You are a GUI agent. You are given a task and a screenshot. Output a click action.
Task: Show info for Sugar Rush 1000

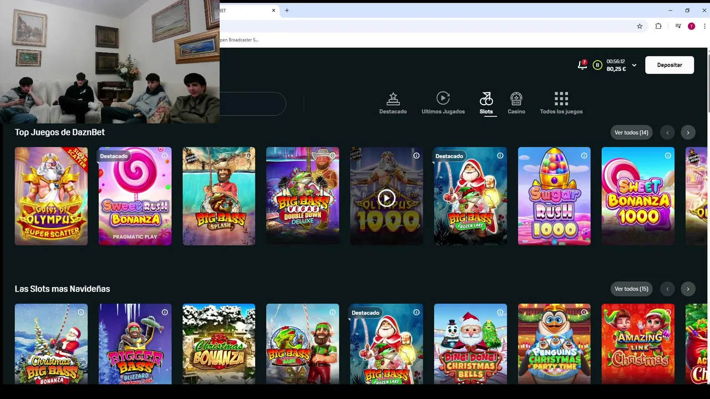click(x=584, y=156)
